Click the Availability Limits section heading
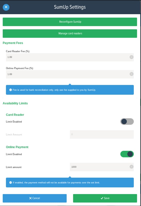This screenshot has height=206, width=141. (15, 104)
